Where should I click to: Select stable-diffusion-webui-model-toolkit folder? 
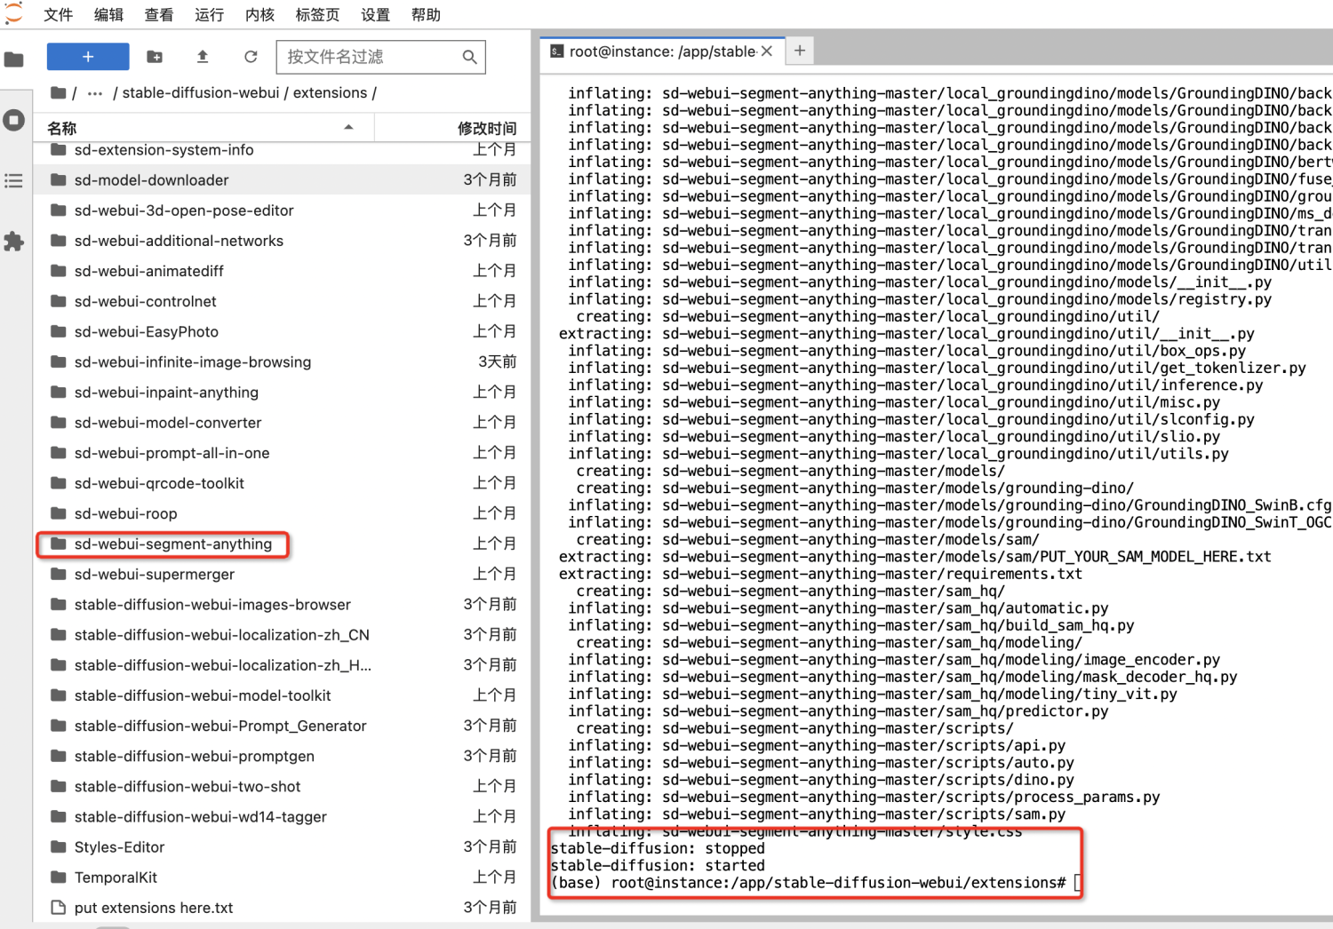click(x=283, y=695)
